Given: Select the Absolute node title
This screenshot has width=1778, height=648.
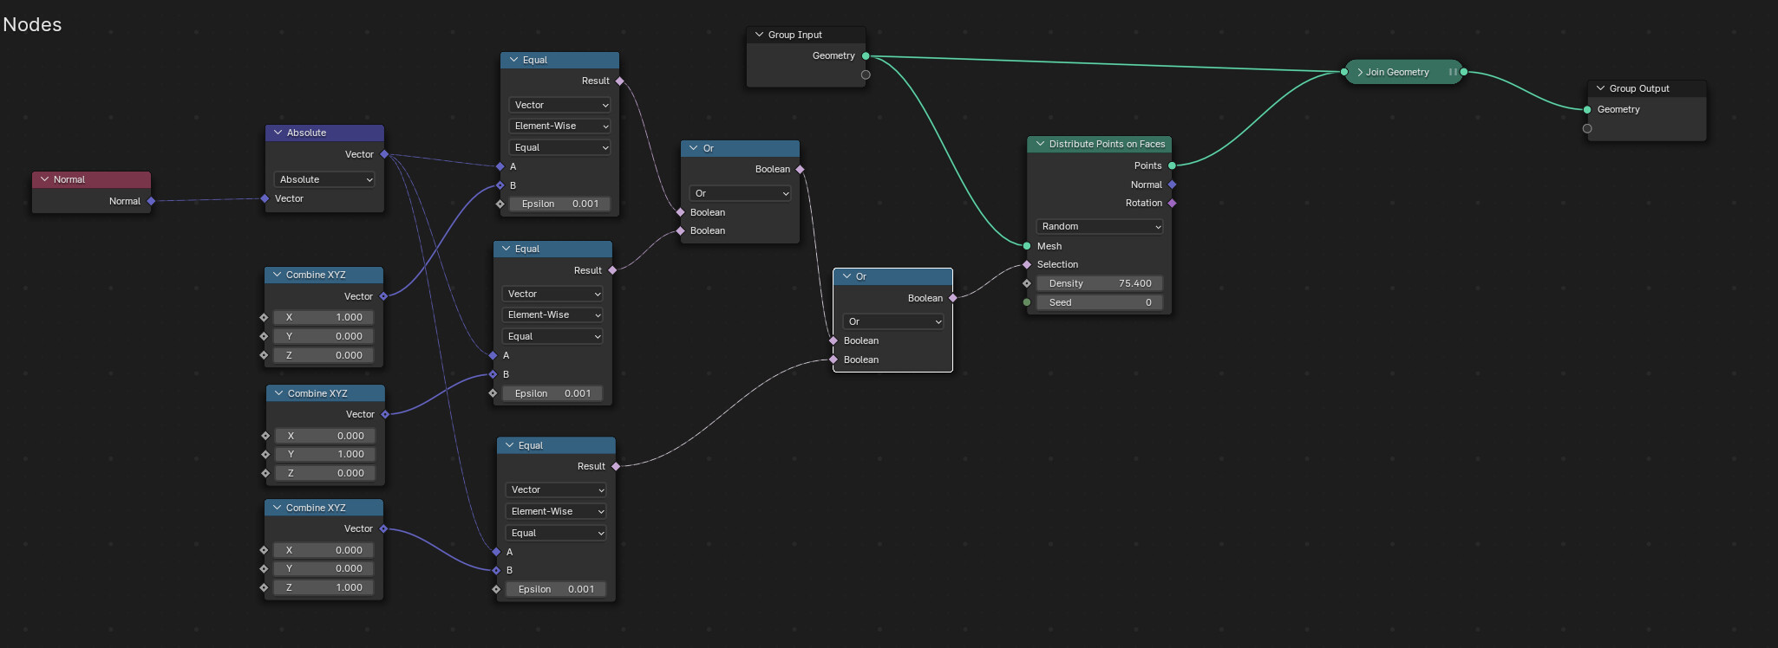Looking at the screenshot, I should [x=306, y=133].
